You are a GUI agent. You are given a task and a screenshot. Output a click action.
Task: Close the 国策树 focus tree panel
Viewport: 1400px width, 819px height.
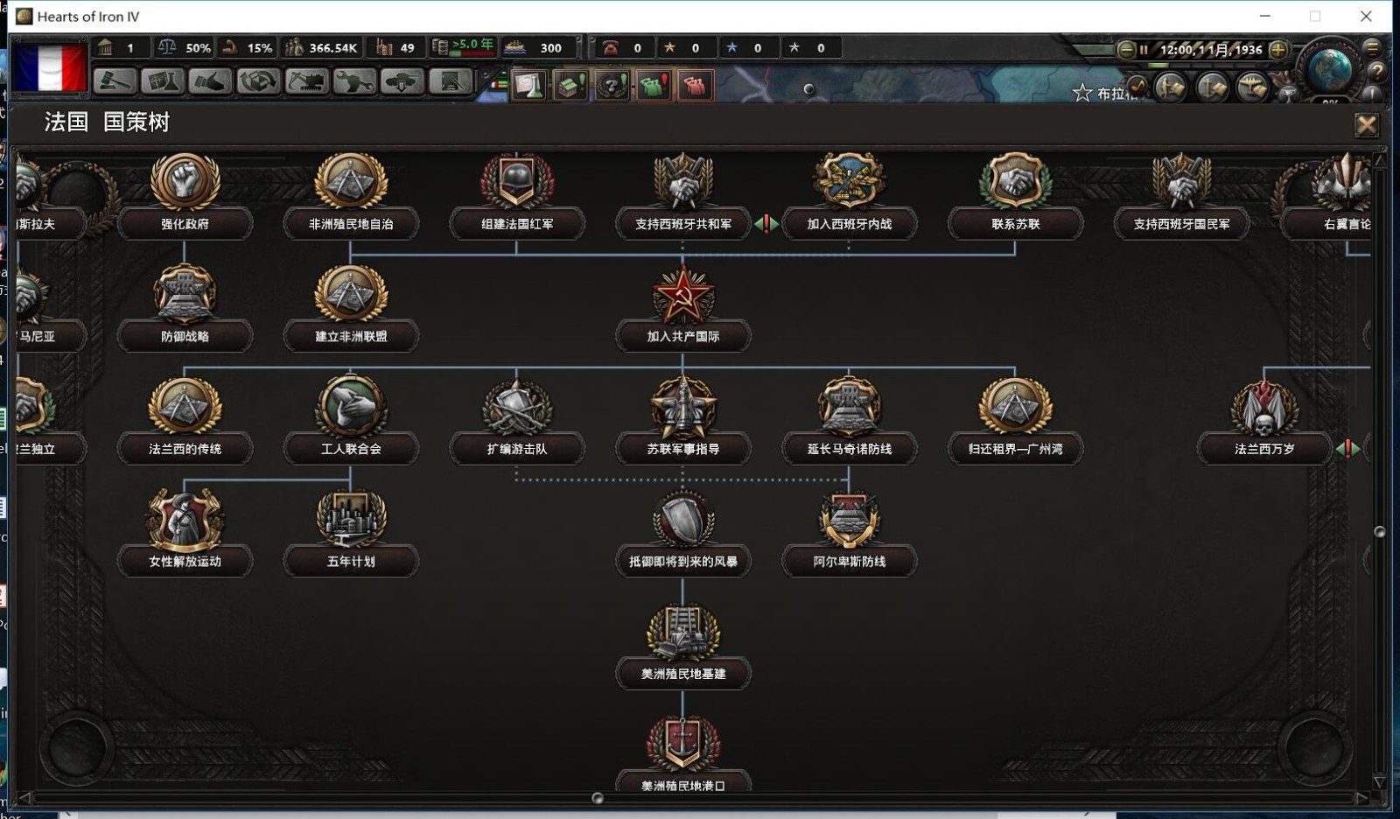(1366, 125)
